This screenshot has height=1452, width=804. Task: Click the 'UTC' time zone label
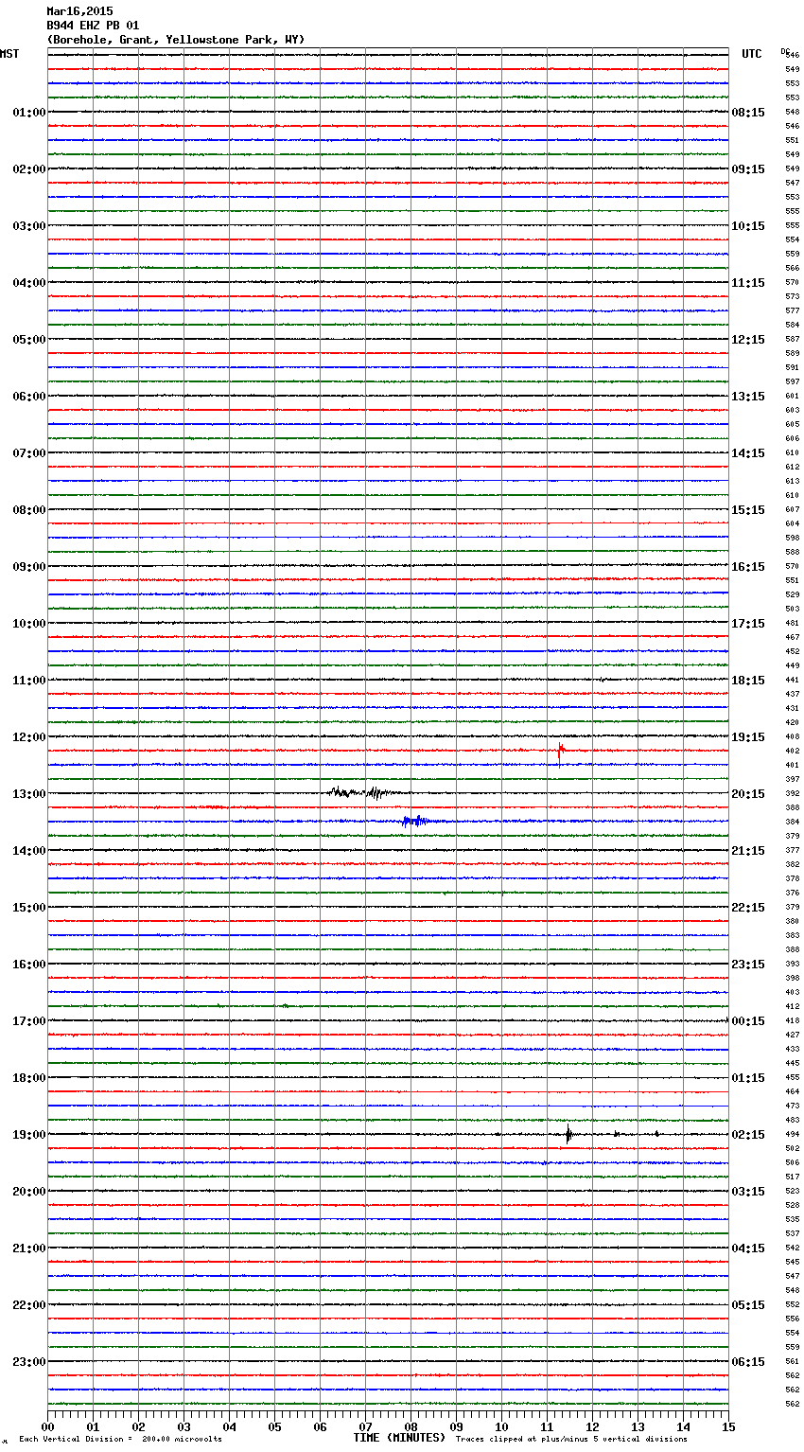tap(752, 54)
